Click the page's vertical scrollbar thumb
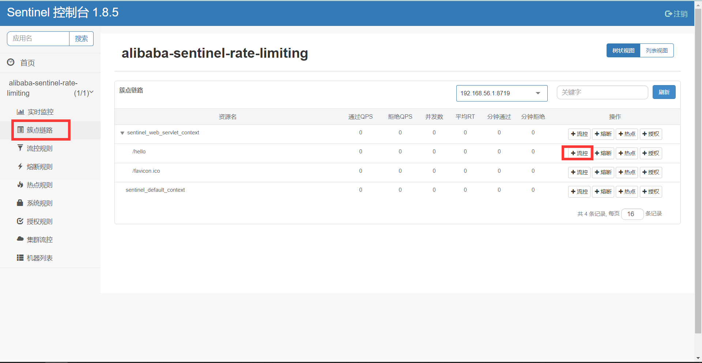702x363 pixels. point(698,171)
